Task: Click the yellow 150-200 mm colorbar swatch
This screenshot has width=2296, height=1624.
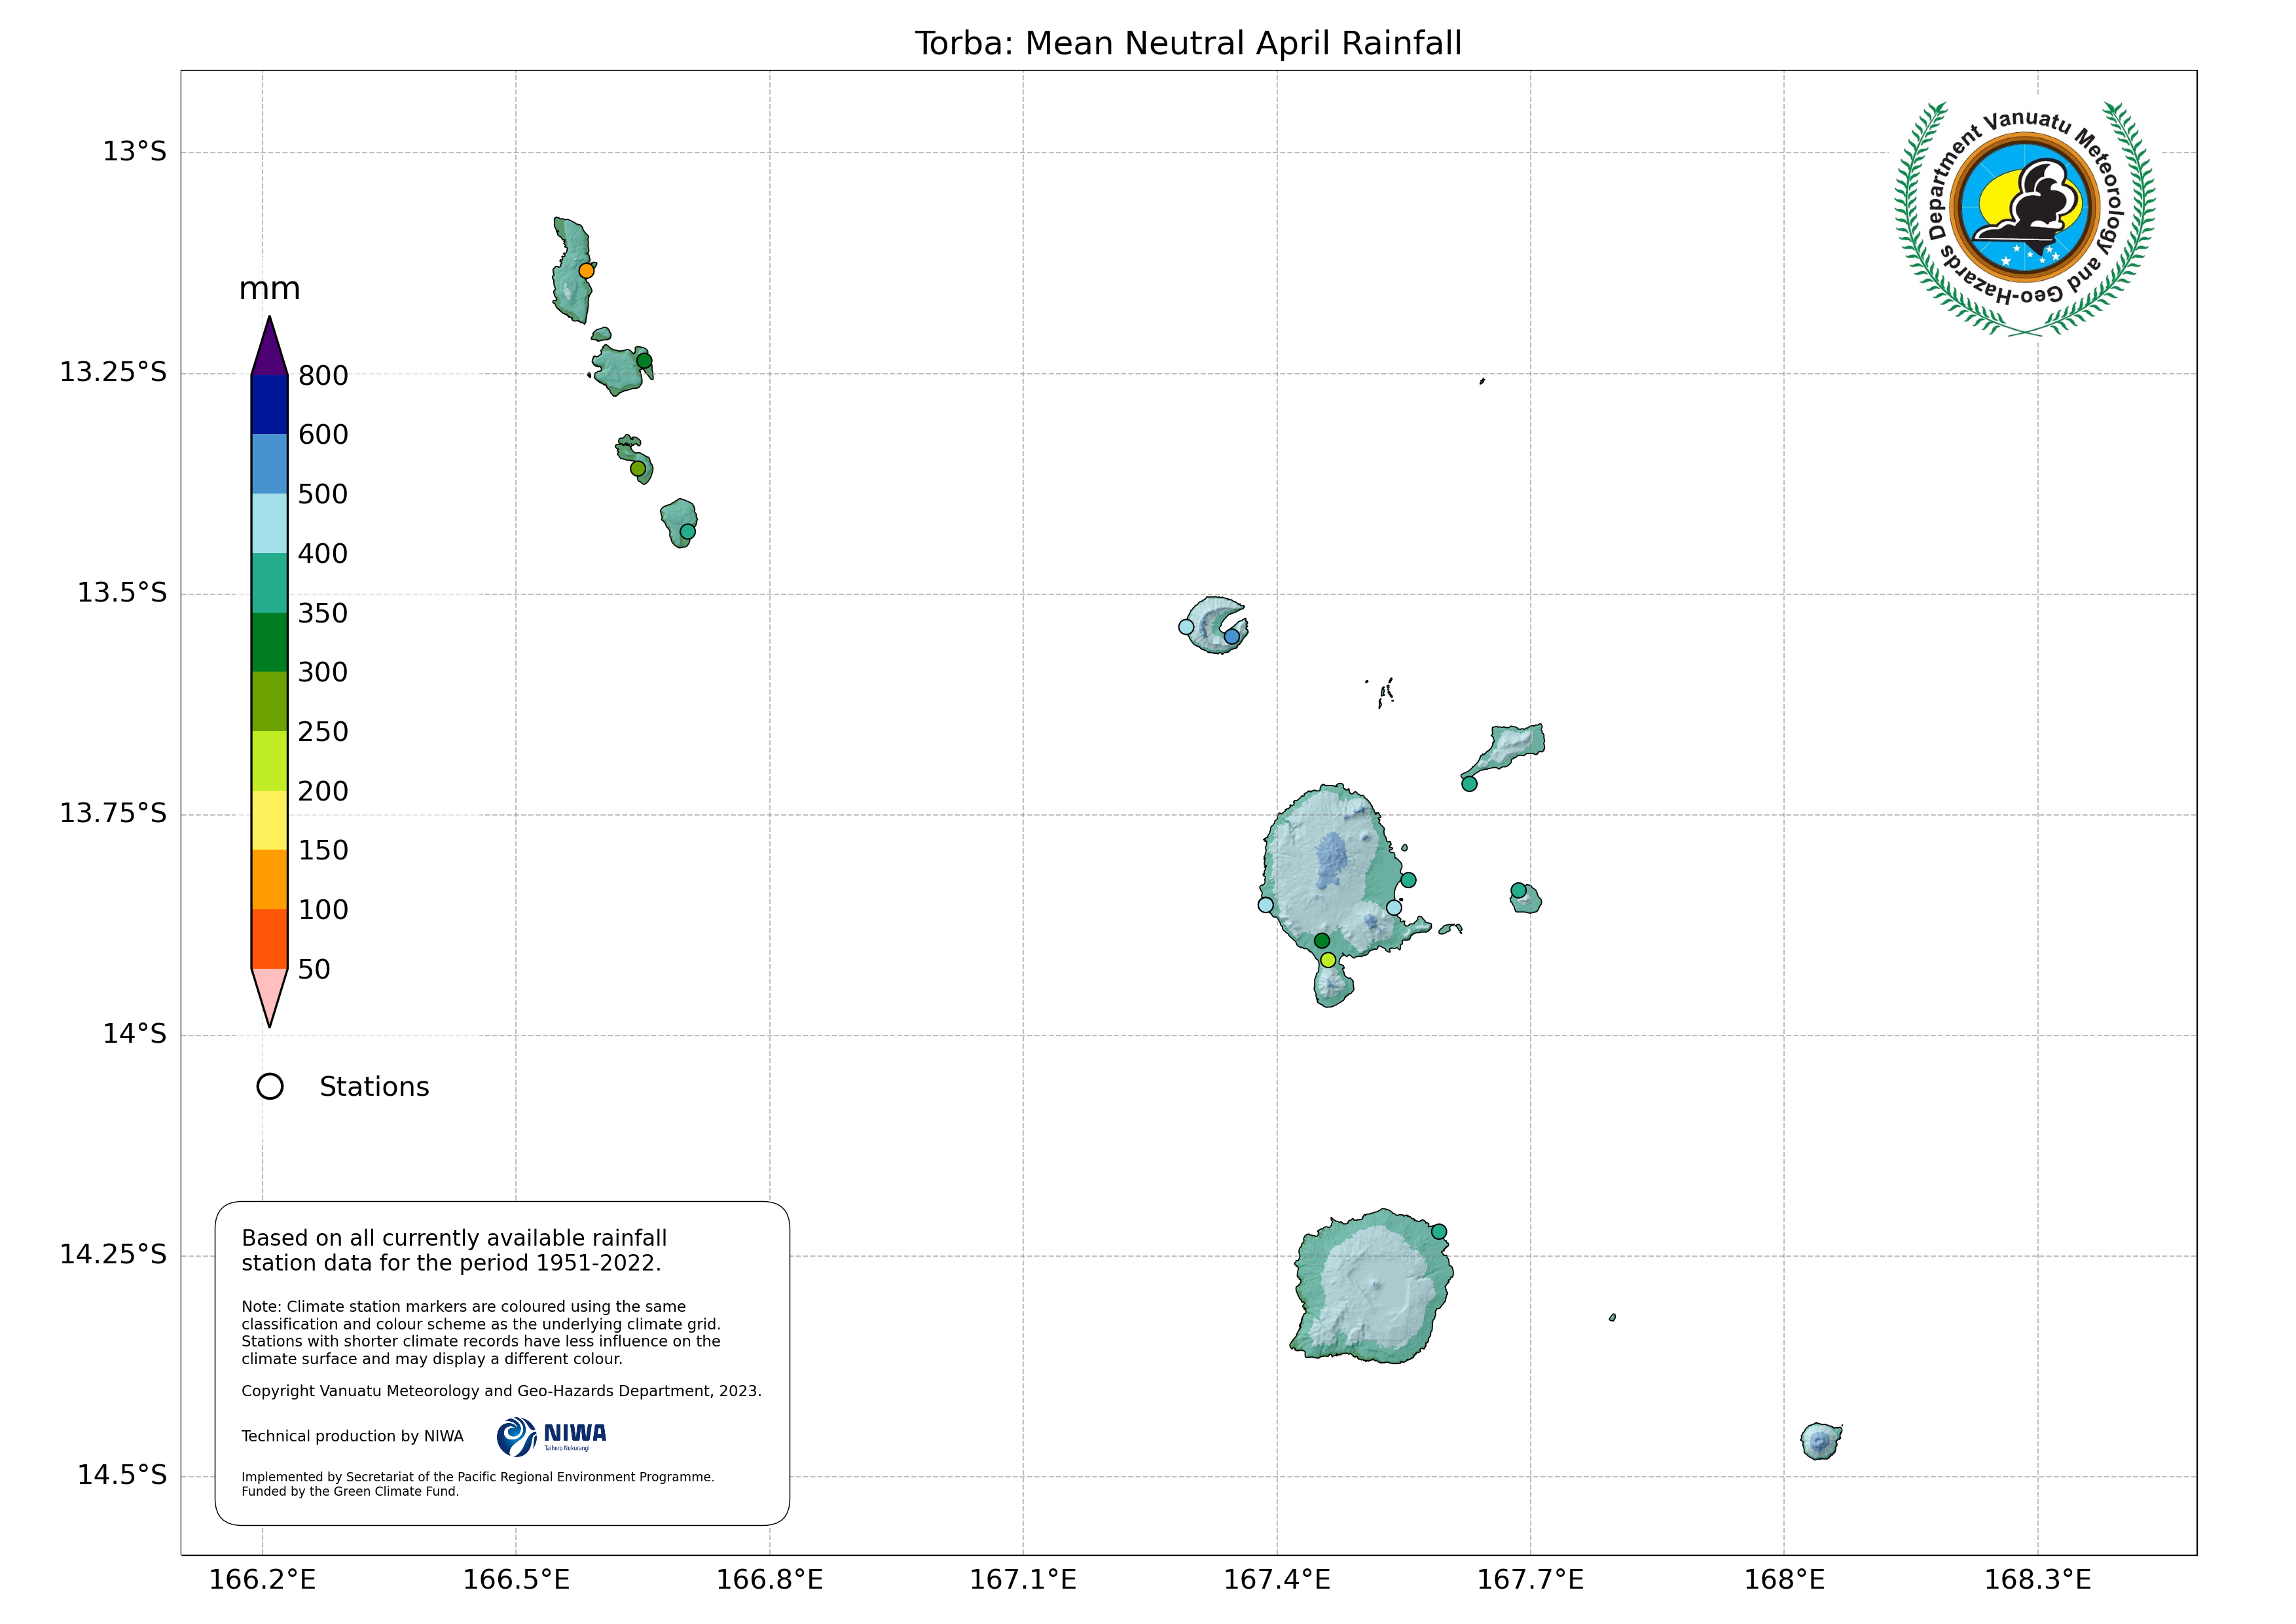Action: [269, 820]
